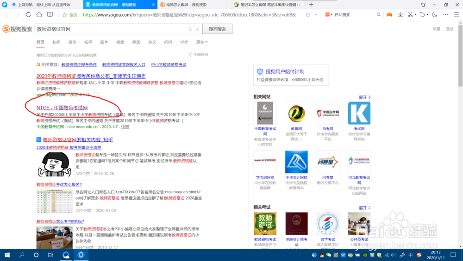Open 全部时间 time filter
463x261 pixels.
tap(198, 55)
